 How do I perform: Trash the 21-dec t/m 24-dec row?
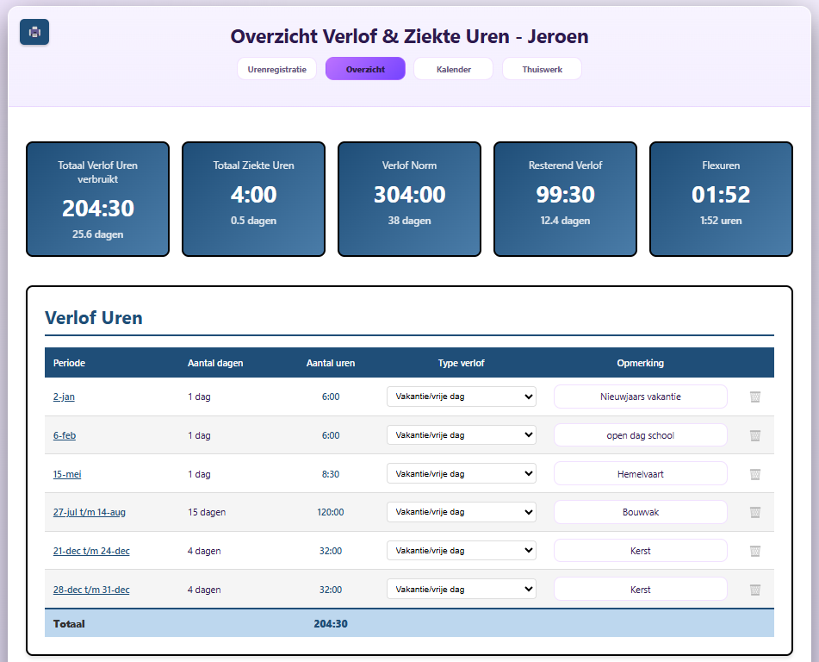(x=754, y=551)
